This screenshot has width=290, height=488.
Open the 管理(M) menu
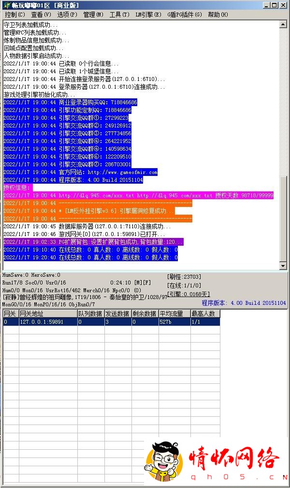pos(93,15)
